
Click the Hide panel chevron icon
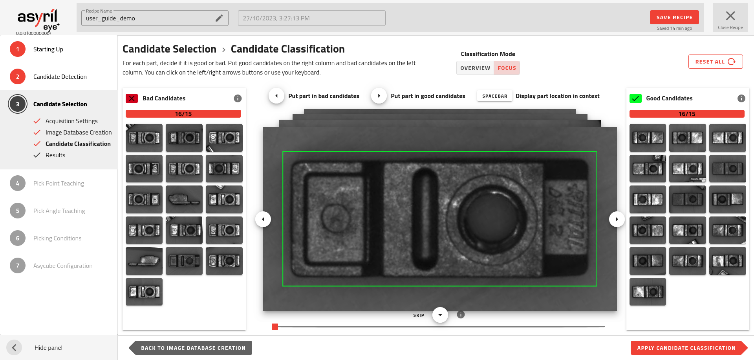14,347
